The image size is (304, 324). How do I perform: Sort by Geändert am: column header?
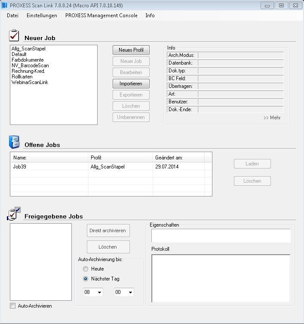coord(178,157)
